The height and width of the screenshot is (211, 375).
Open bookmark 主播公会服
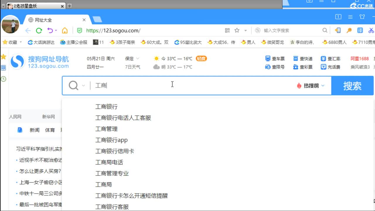(x=74, y=42)
